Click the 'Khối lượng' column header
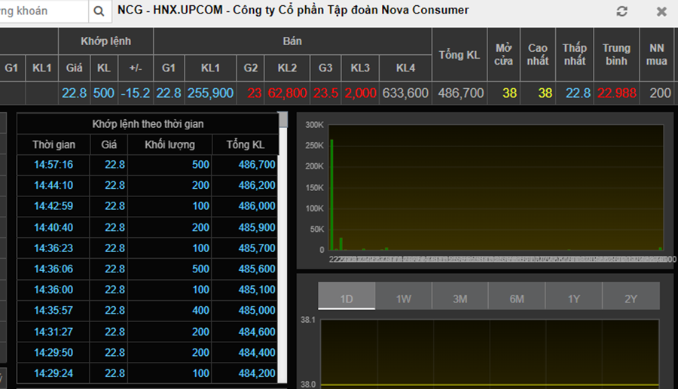This screenshot has width=678, height=389. 169,144
